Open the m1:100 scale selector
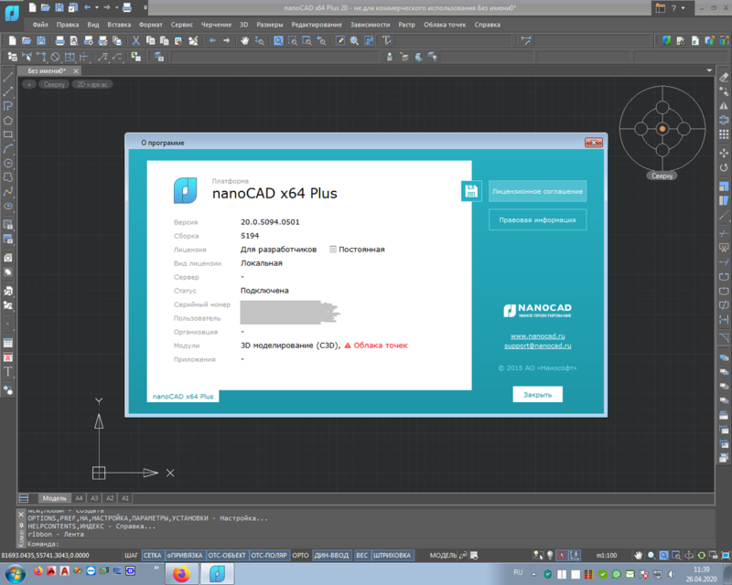 pos(607,555)
